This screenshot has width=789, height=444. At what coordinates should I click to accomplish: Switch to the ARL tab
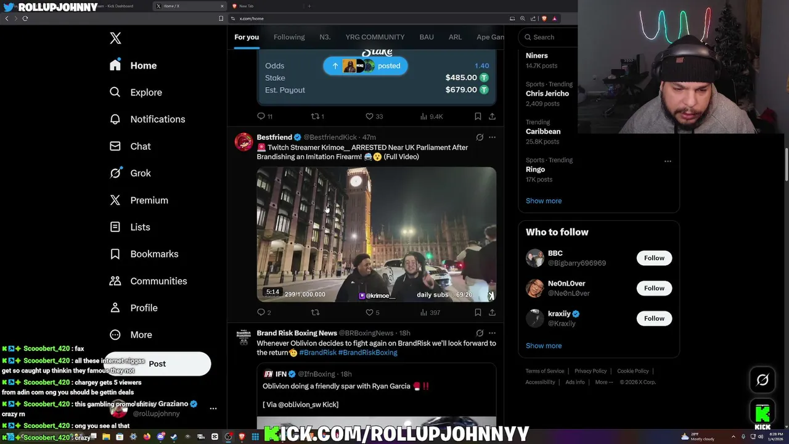(455, 37)
